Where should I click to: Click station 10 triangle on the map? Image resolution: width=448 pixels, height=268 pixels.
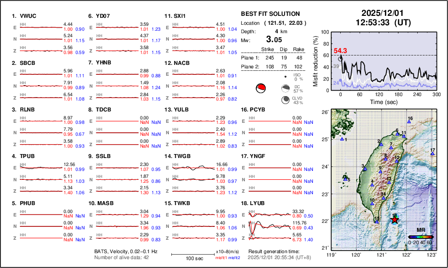(x=375, y=203)
